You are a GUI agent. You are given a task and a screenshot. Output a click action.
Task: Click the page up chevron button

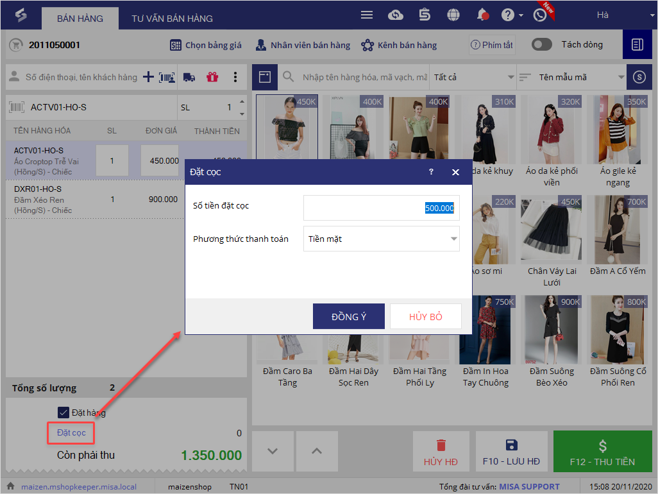coord(317,451)
